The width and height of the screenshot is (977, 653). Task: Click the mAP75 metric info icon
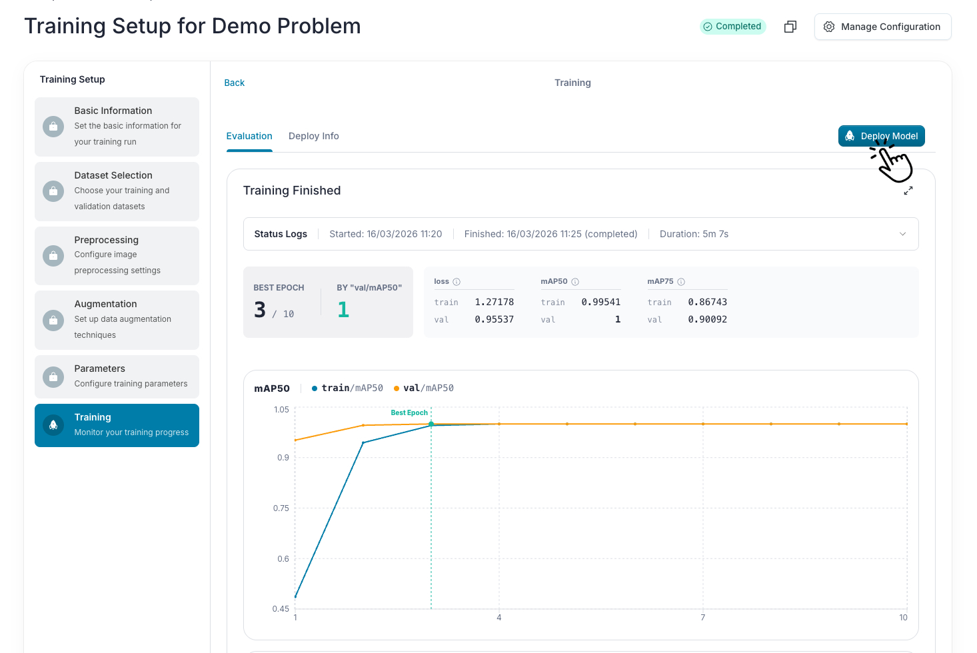[681, 282]
